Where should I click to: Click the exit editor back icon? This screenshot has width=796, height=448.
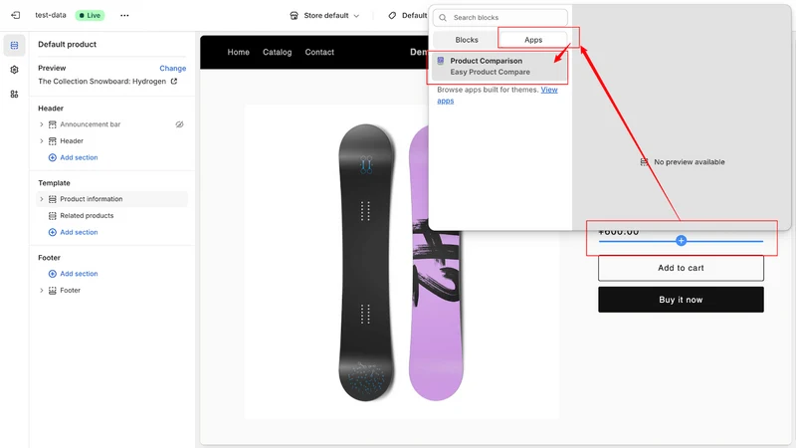click(15, 15)
